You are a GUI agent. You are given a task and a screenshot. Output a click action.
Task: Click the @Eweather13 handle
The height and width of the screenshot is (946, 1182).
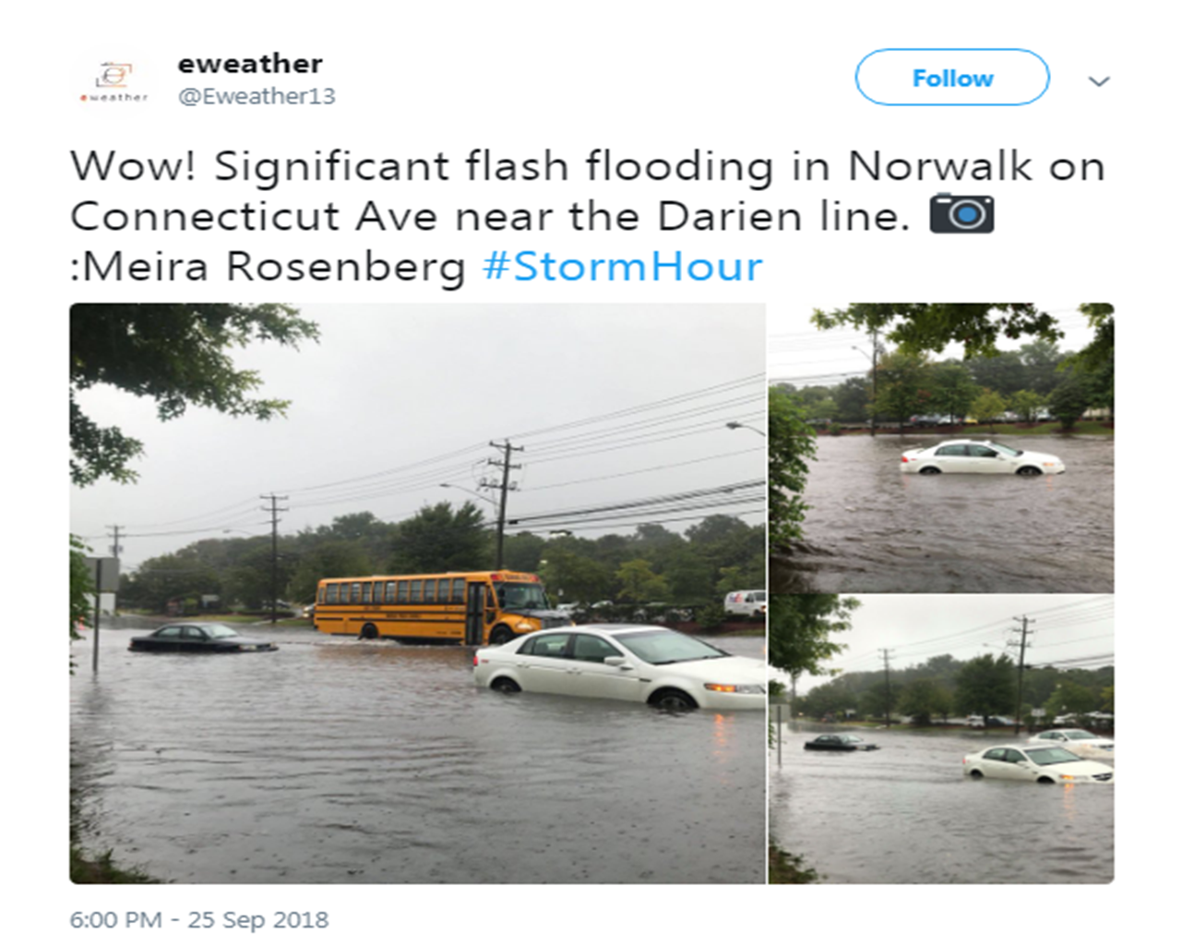(257, 96)
